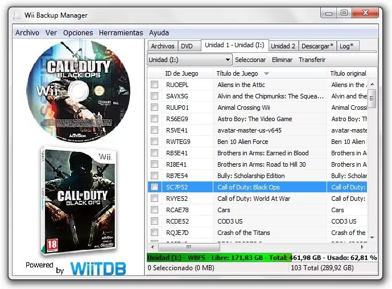Select game ID R56EG9
The width and height of the screenshot is (392, 289).
pyautogui.click(x=177, y=119)
